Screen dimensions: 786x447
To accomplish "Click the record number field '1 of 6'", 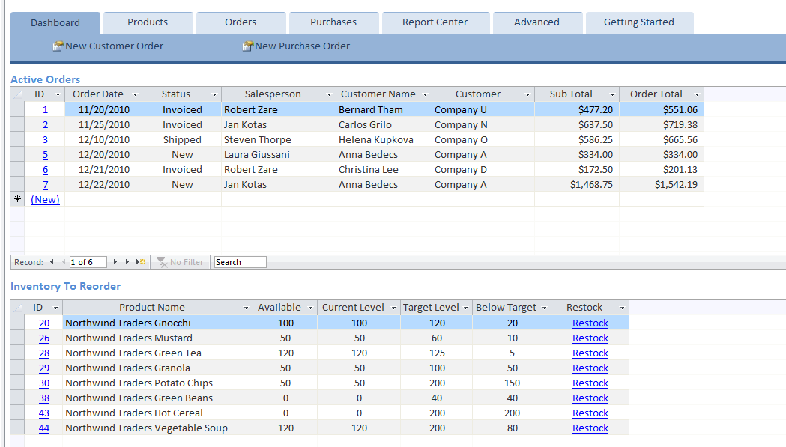I will (88, 262).
